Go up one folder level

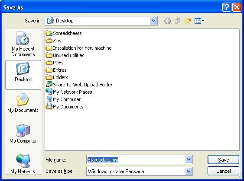click(x=177, y=21)
